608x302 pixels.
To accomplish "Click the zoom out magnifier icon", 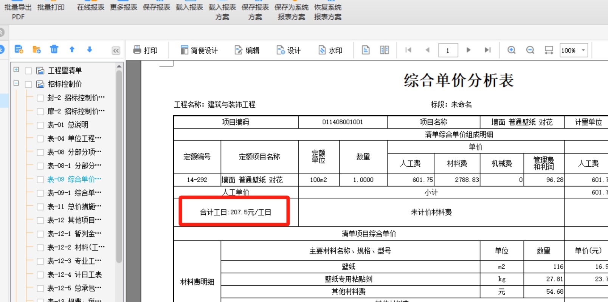I will coord(530,50).
